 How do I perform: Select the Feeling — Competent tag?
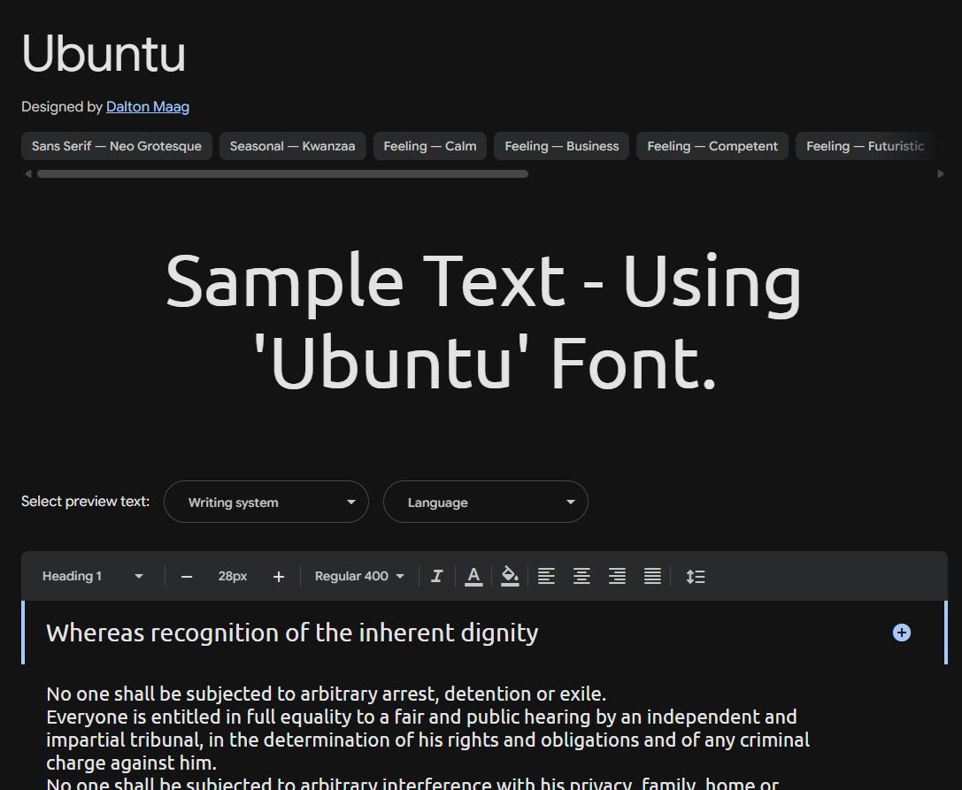[712, 146]
